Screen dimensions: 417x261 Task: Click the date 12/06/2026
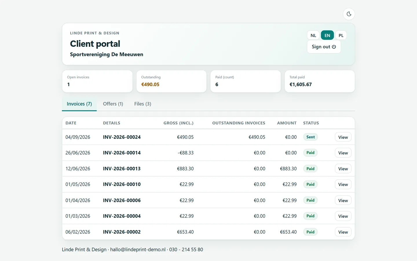78,169
